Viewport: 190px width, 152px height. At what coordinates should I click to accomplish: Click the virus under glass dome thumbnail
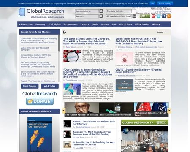coord(125,58)
